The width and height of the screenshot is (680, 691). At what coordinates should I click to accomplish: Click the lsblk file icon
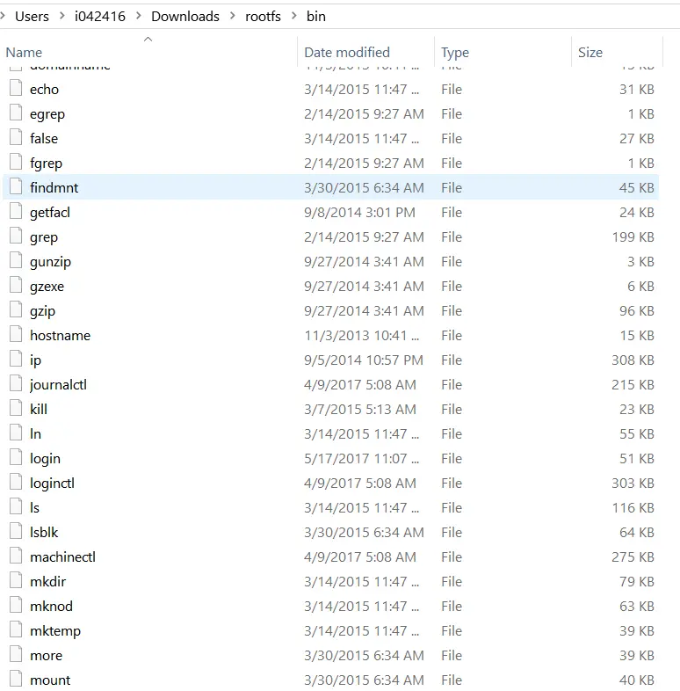pos(16,531)
